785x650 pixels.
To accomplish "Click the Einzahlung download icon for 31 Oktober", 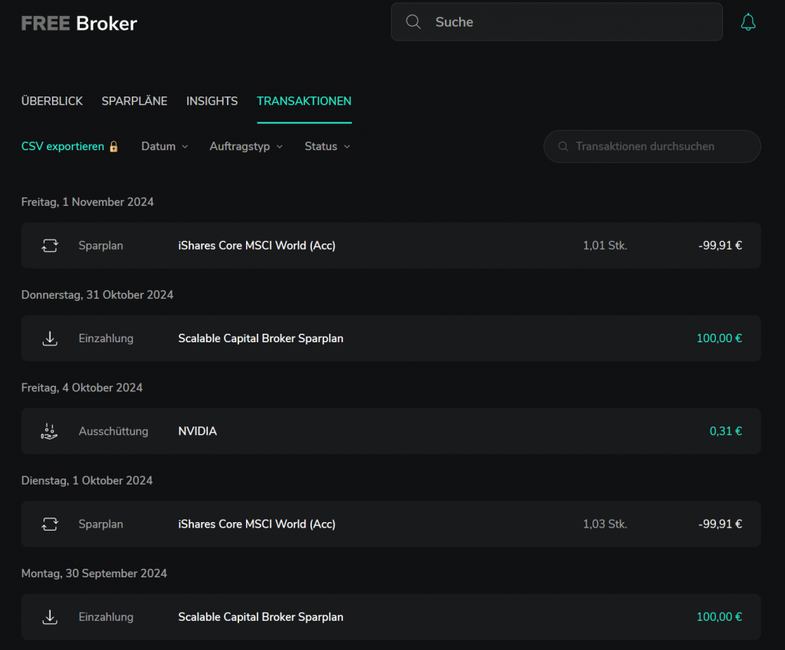I will [x=50, y=338].
